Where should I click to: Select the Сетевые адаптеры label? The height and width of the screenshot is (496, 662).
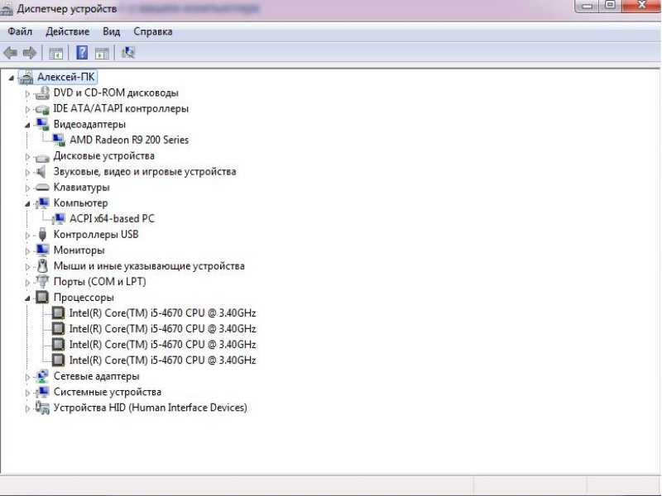click(96, 376)
